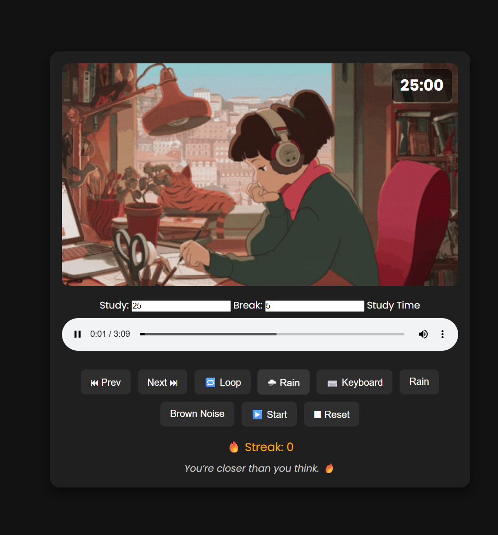Reset the study timer
Viewport: 498px width, 535px height.
(x=331, y=414)
